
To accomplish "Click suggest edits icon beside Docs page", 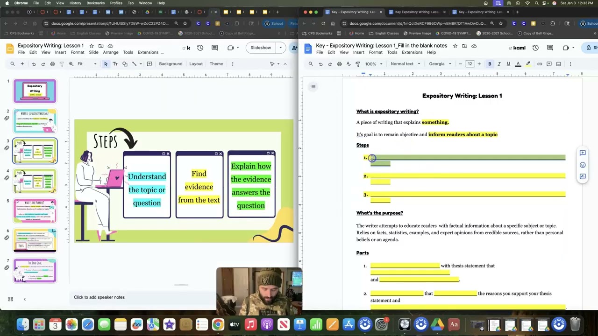I will click(x=583, y=176).
